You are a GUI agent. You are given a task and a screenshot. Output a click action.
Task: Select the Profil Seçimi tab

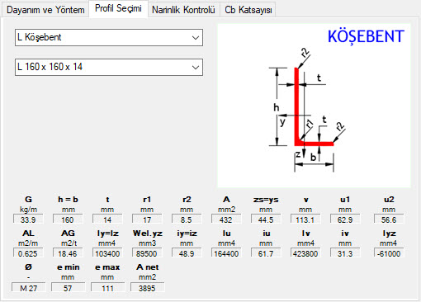(x=118, y=8)
